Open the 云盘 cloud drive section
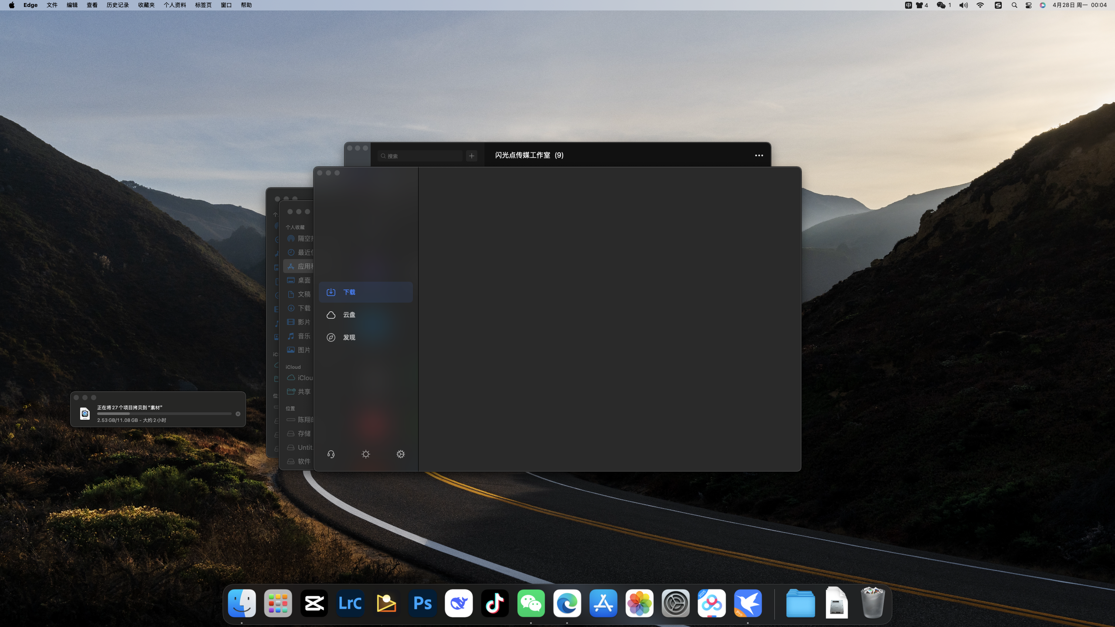Screen dimensions: 1115x627 (348, 315)
